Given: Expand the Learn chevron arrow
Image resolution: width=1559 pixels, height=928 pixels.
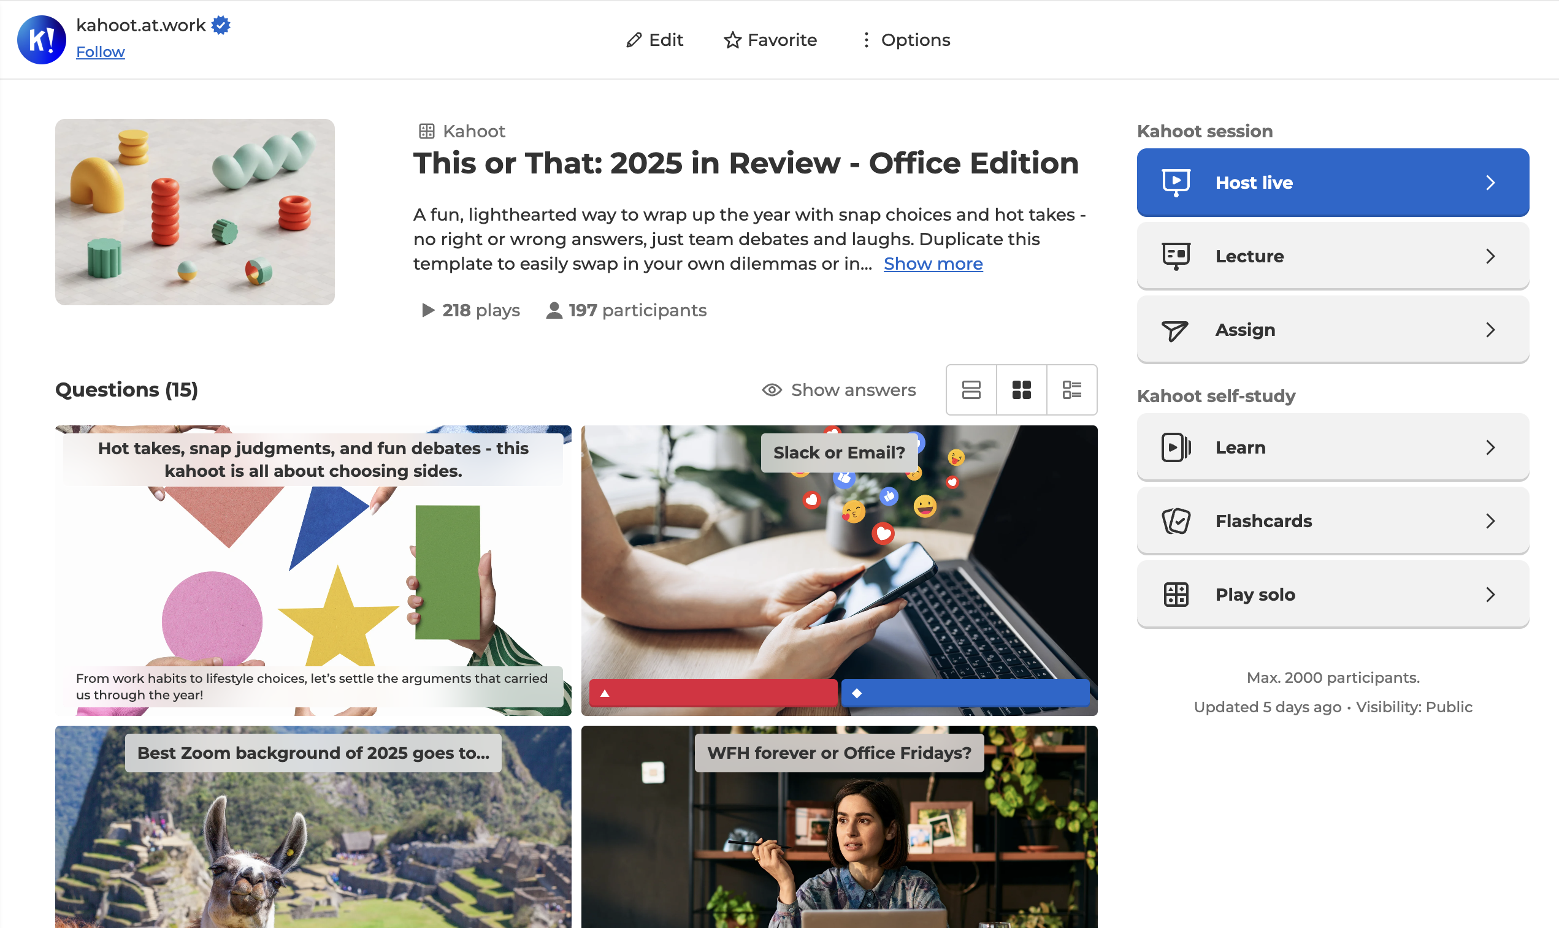Looking at the screenshot, I should click(x=1490, y=447).
